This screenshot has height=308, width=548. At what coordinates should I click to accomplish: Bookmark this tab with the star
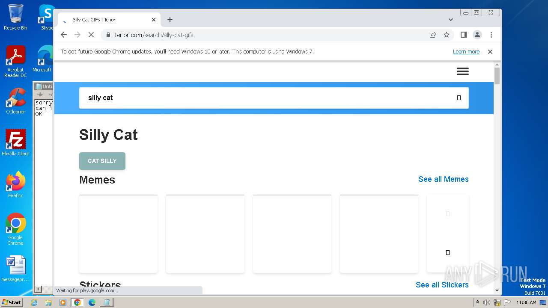(x=447, y=35)
